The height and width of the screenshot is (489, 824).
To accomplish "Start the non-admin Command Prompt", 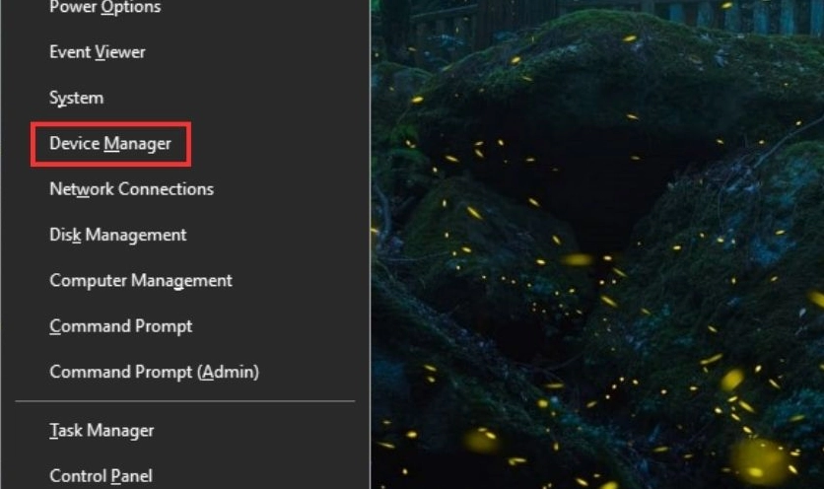I will 120,326.
